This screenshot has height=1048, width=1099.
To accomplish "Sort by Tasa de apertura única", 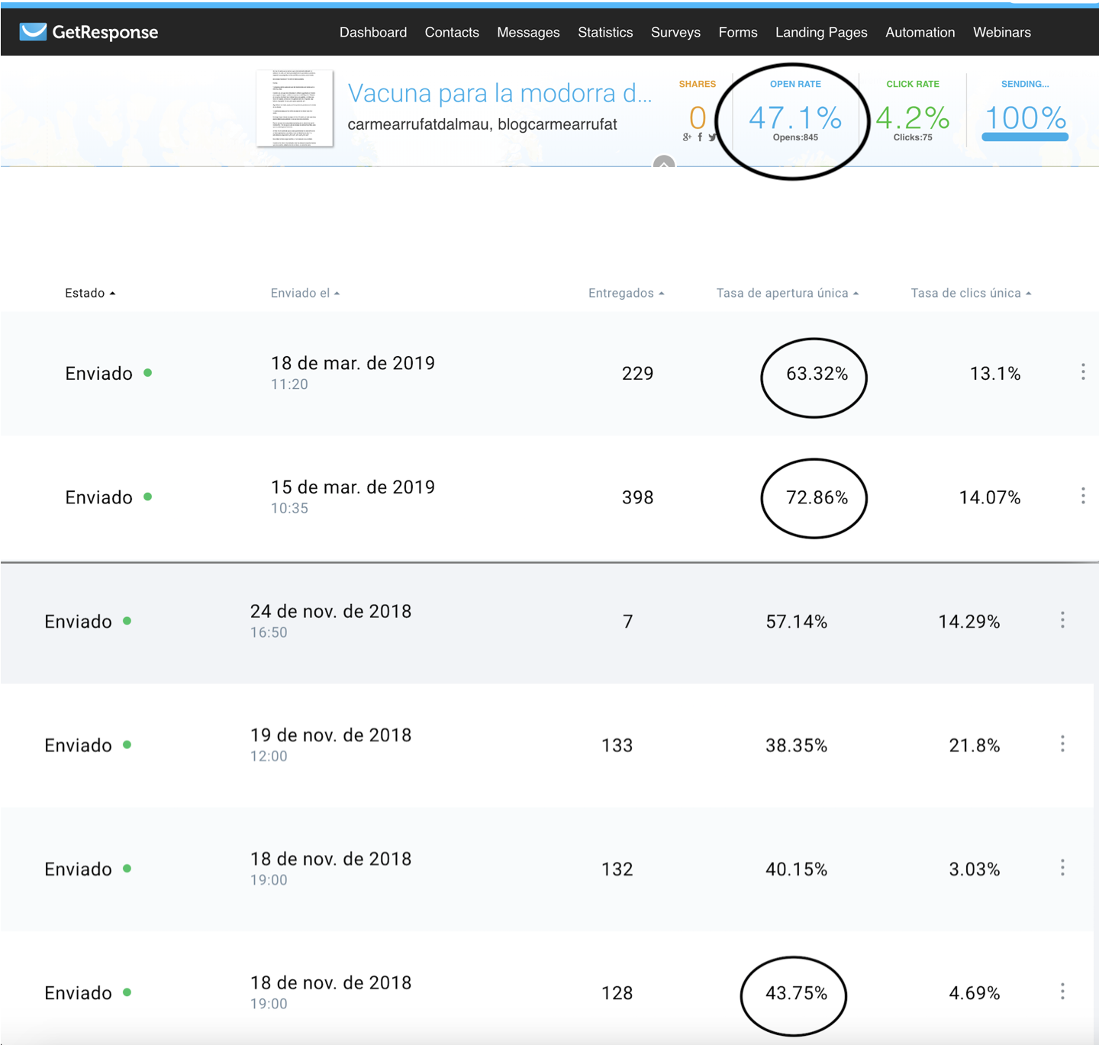I will [x=787, y=293].
